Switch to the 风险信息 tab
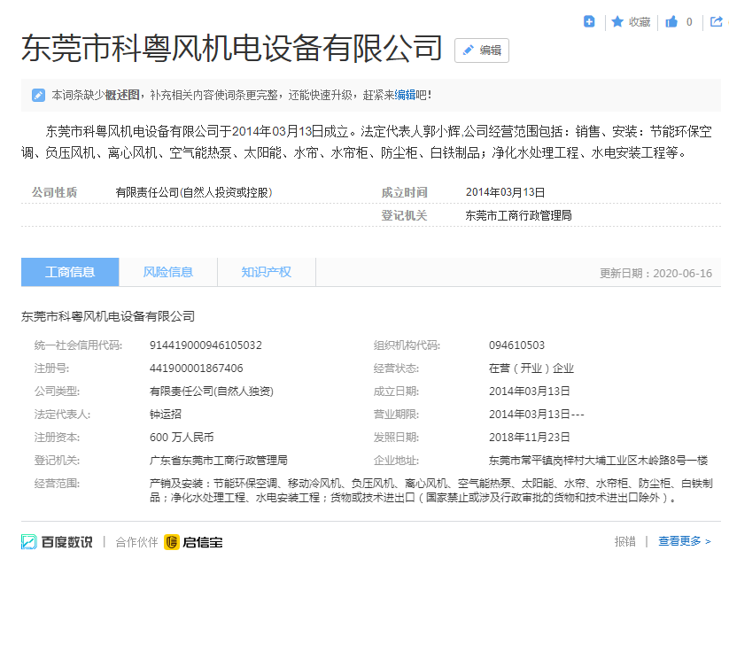Viewport: 729px width, 667px height. click(x=168, y=272)
